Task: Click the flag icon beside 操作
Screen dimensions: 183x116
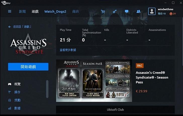Action: tap(10, 92)
